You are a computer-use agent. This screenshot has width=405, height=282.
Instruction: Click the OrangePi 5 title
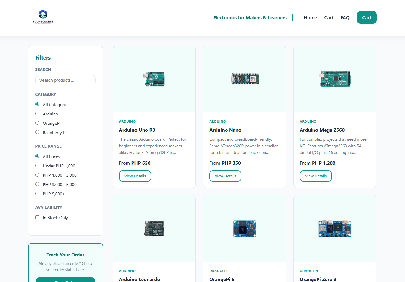coord(222,279)
